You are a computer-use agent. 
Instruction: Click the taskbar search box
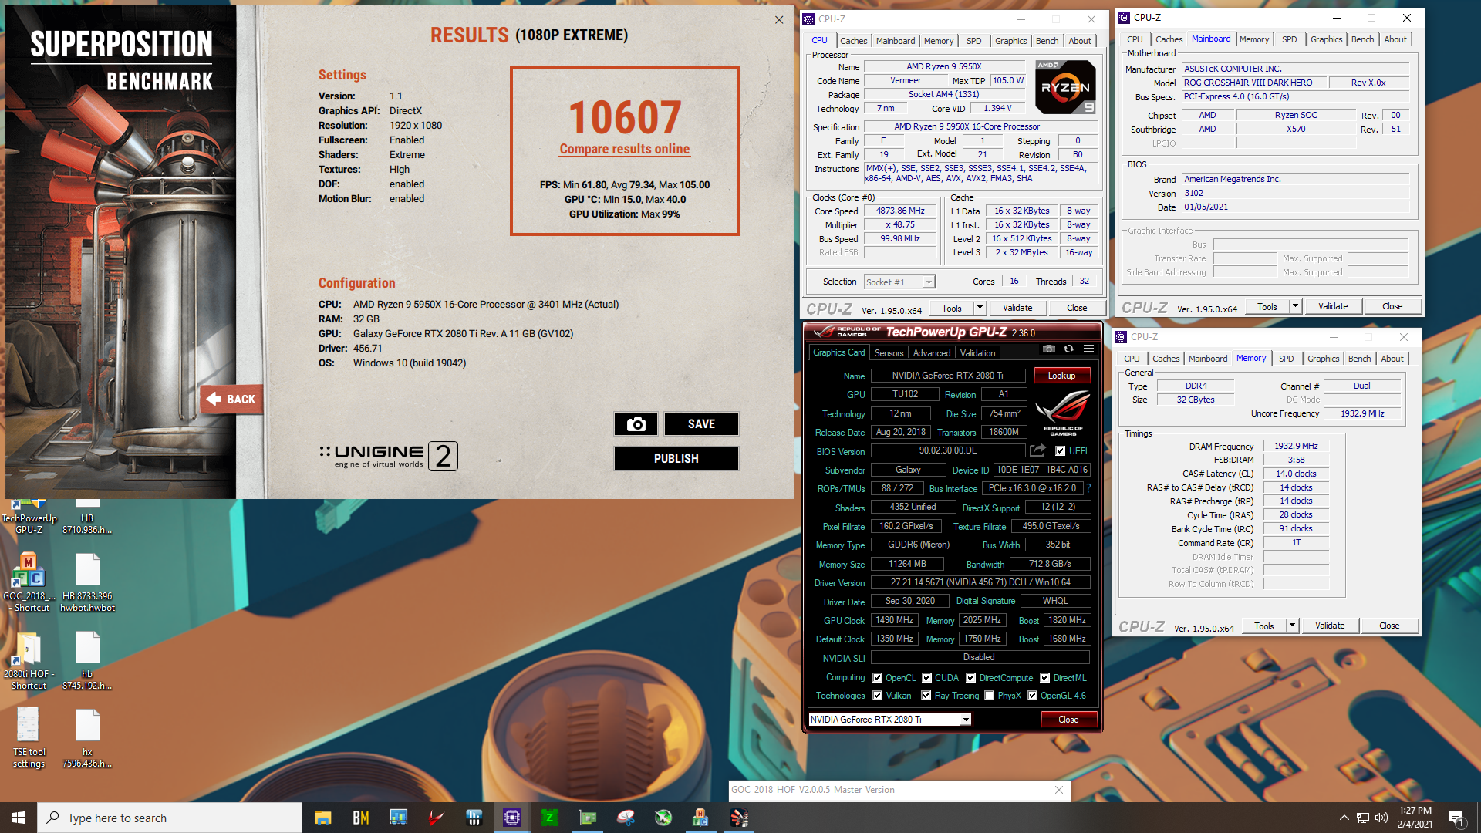point(170,818)
